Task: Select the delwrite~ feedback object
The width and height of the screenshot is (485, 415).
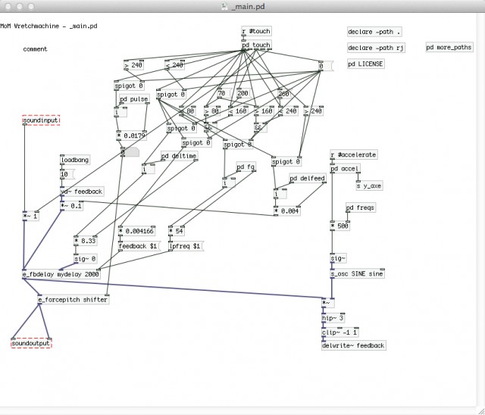Action: (x=353, y=345)
